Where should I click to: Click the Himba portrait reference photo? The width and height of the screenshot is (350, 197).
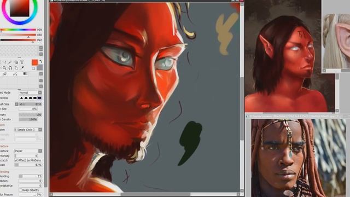tap(298, 158)
